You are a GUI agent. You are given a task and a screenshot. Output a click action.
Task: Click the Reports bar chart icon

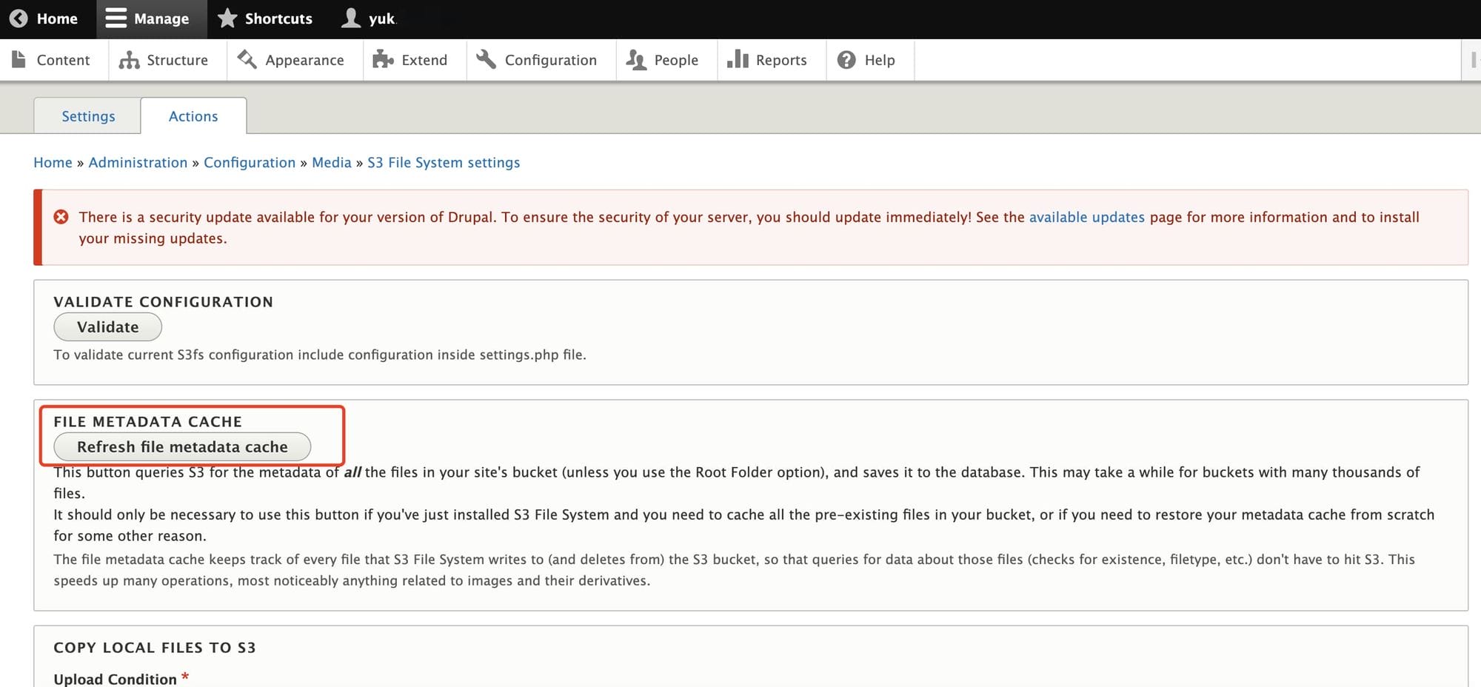(738, 59)
